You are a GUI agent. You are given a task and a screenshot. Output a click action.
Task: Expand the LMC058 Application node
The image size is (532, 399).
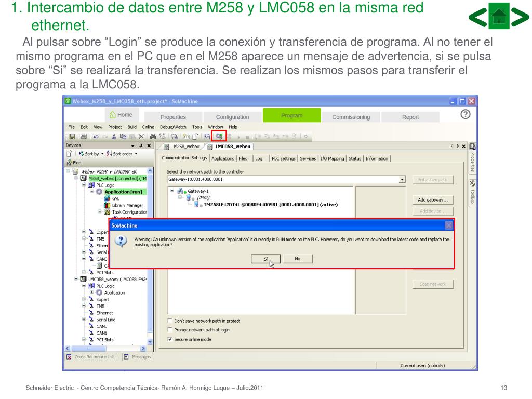(91, 292)
